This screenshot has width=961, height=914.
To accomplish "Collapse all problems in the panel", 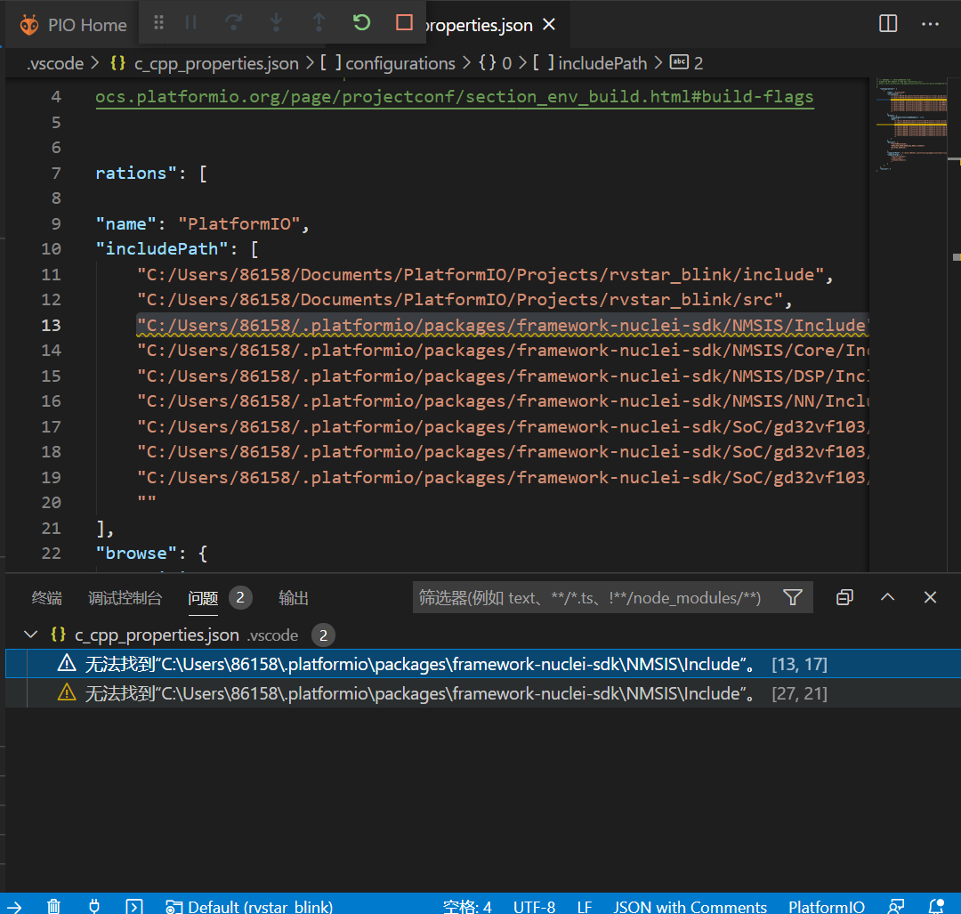I will [x=845, y=598].
